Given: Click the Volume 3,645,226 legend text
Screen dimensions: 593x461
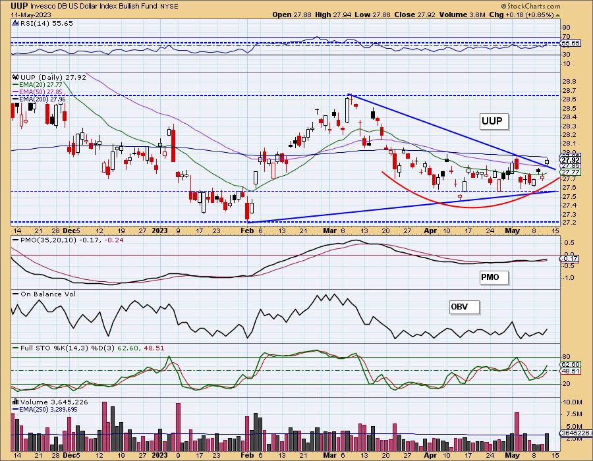Looking at the screenshot, I should tap(54, 402).
